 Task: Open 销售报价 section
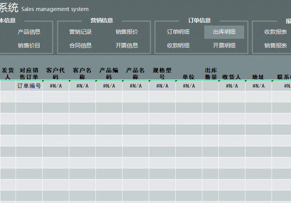[127, 32]
